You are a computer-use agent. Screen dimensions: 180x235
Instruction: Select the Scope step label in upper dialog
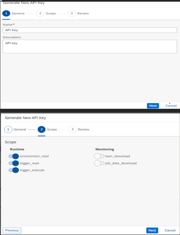(51, 13)
